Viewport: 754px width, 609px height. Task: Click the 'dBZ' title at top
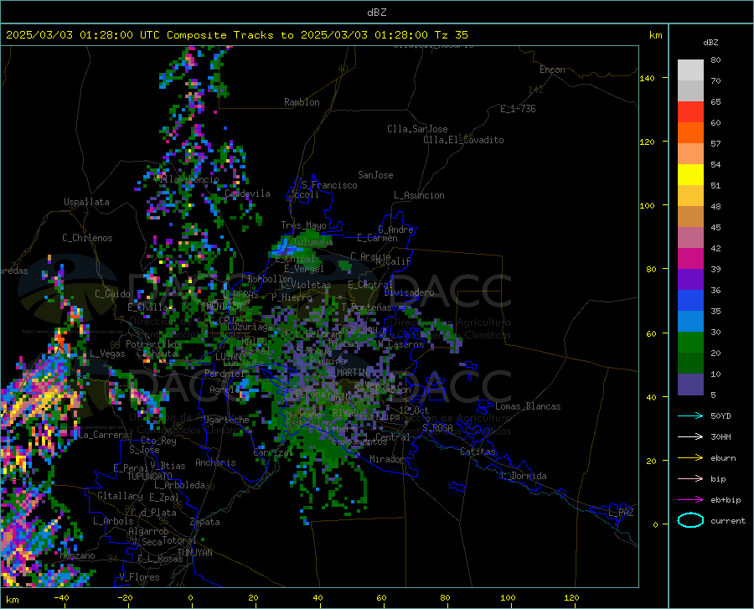(x=376, y=13)
